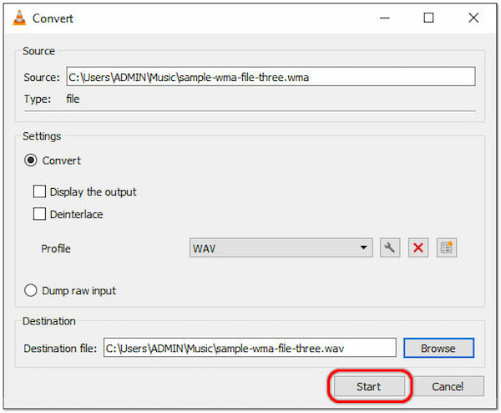Click the VLC cone icon in title bar
Image resolution: width=501 pixels, height=413 pixels.
coord(19,18)
